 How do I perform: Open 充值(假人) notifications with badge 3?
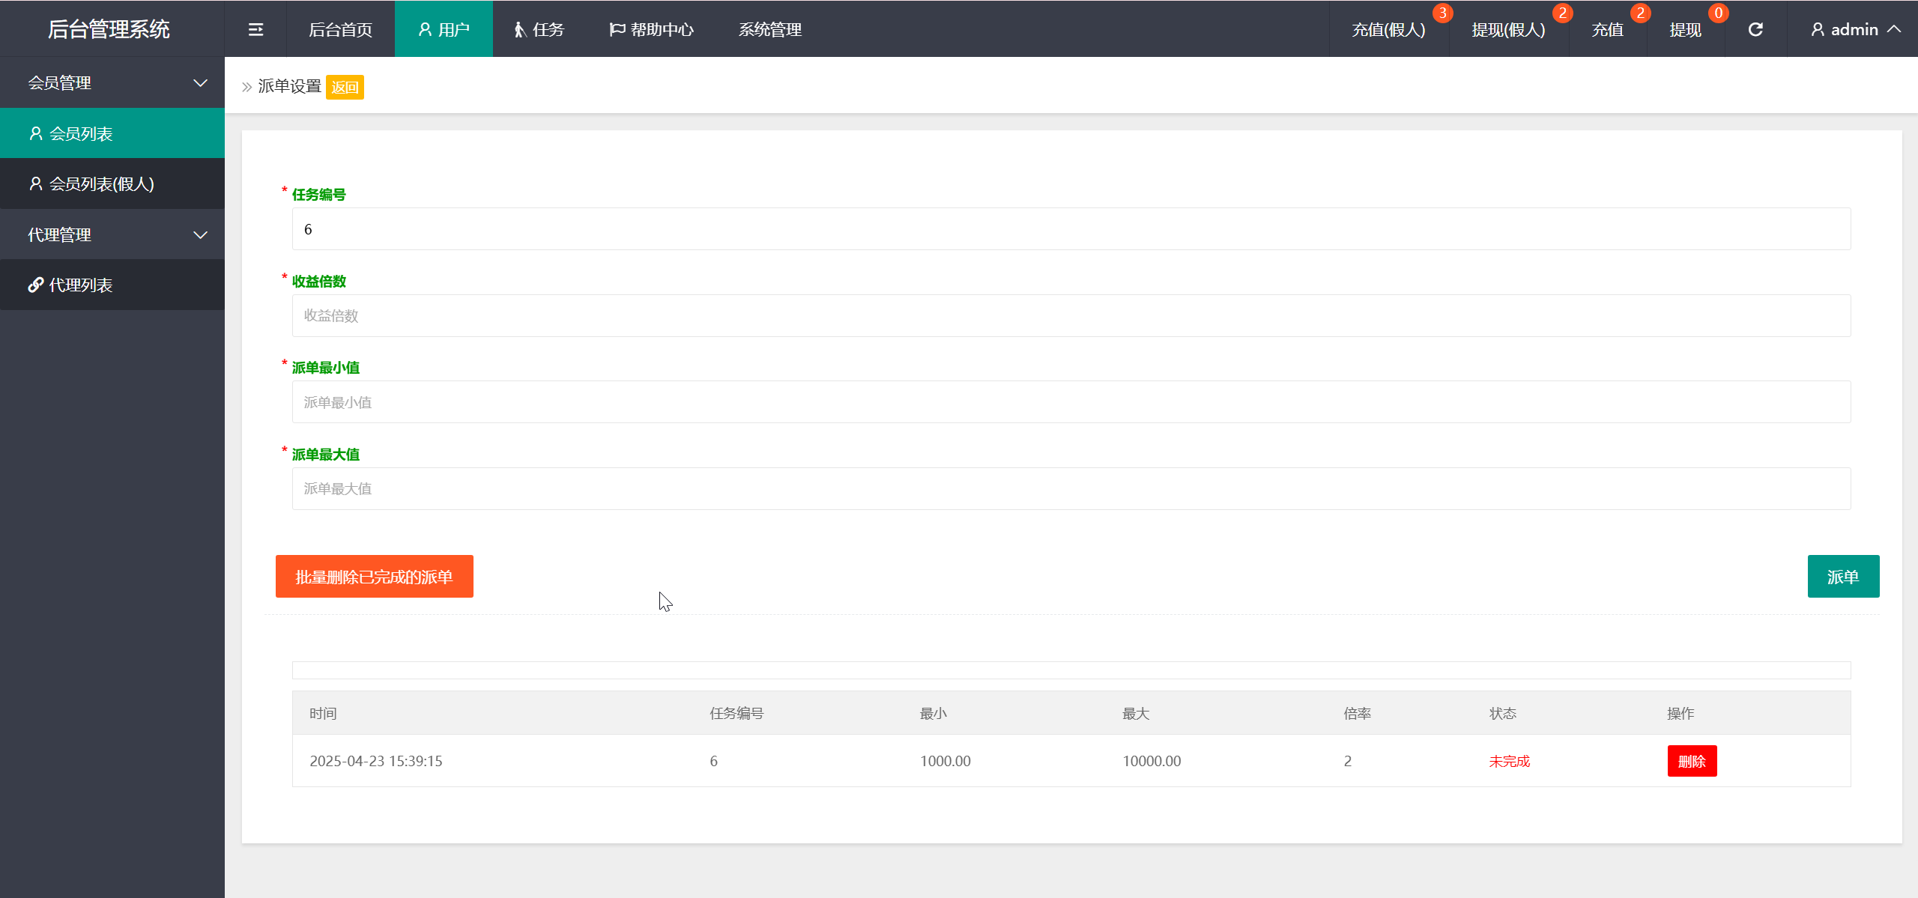(1388, 29)
